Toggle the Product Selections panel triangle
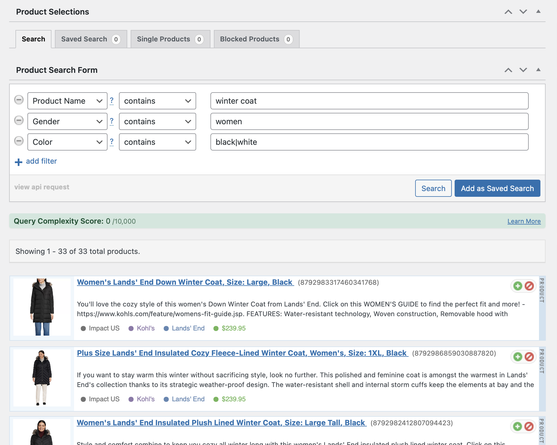Viewport: 557px width, 445px height. click(538, 12)
